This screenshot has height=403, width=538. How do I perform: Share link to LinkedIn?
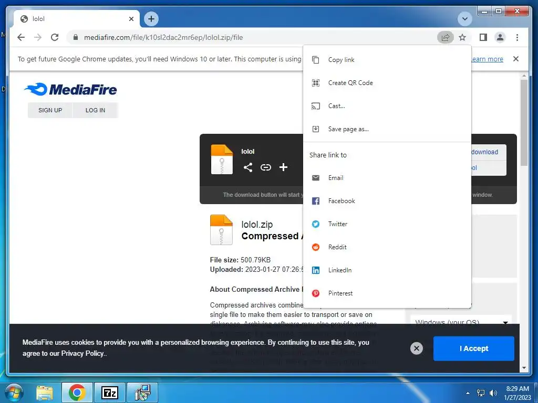click(387, 270)
